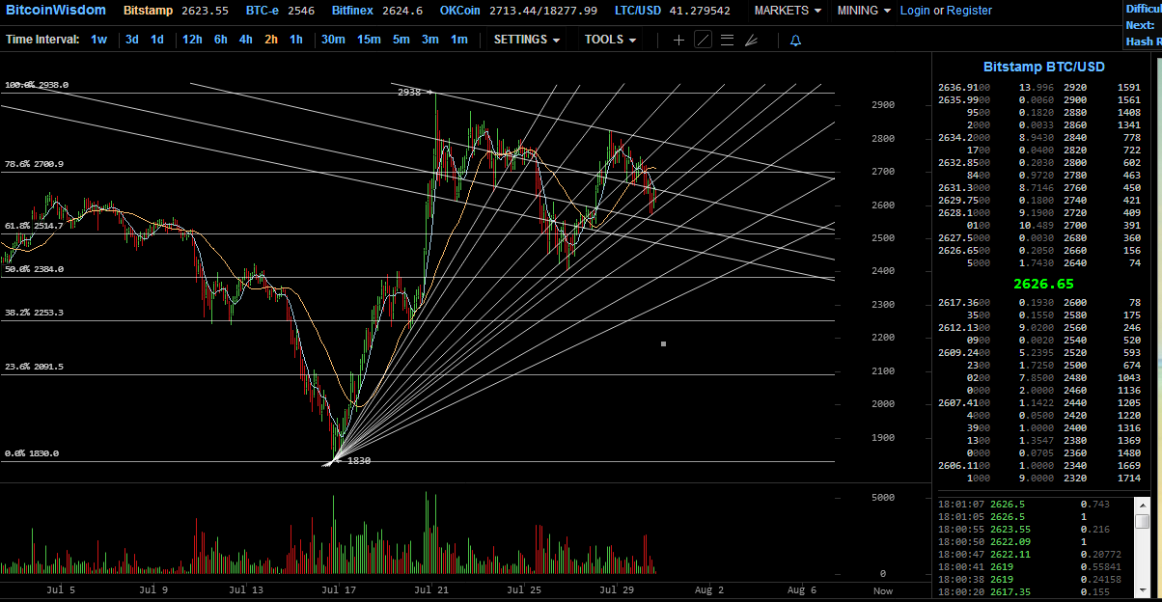
Task: Click the BitcoinWisdom logo
Action: pyautogui.click(x=56, y=11)
